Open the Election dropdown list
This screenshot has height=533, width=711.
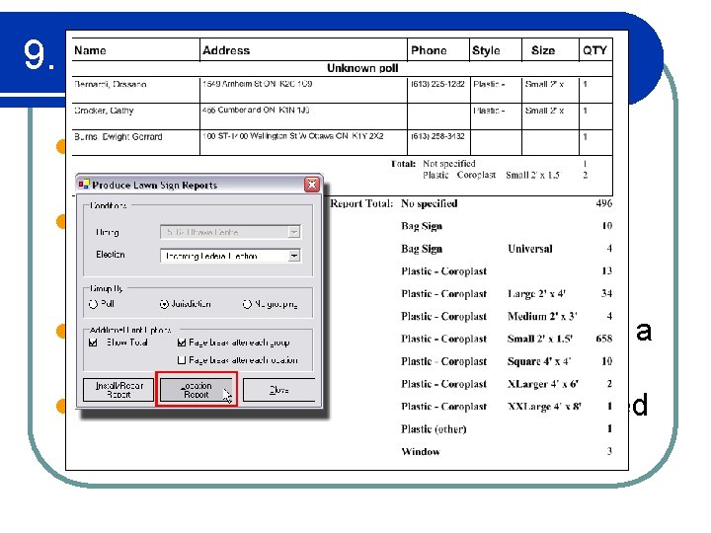(x=294, y=256)
